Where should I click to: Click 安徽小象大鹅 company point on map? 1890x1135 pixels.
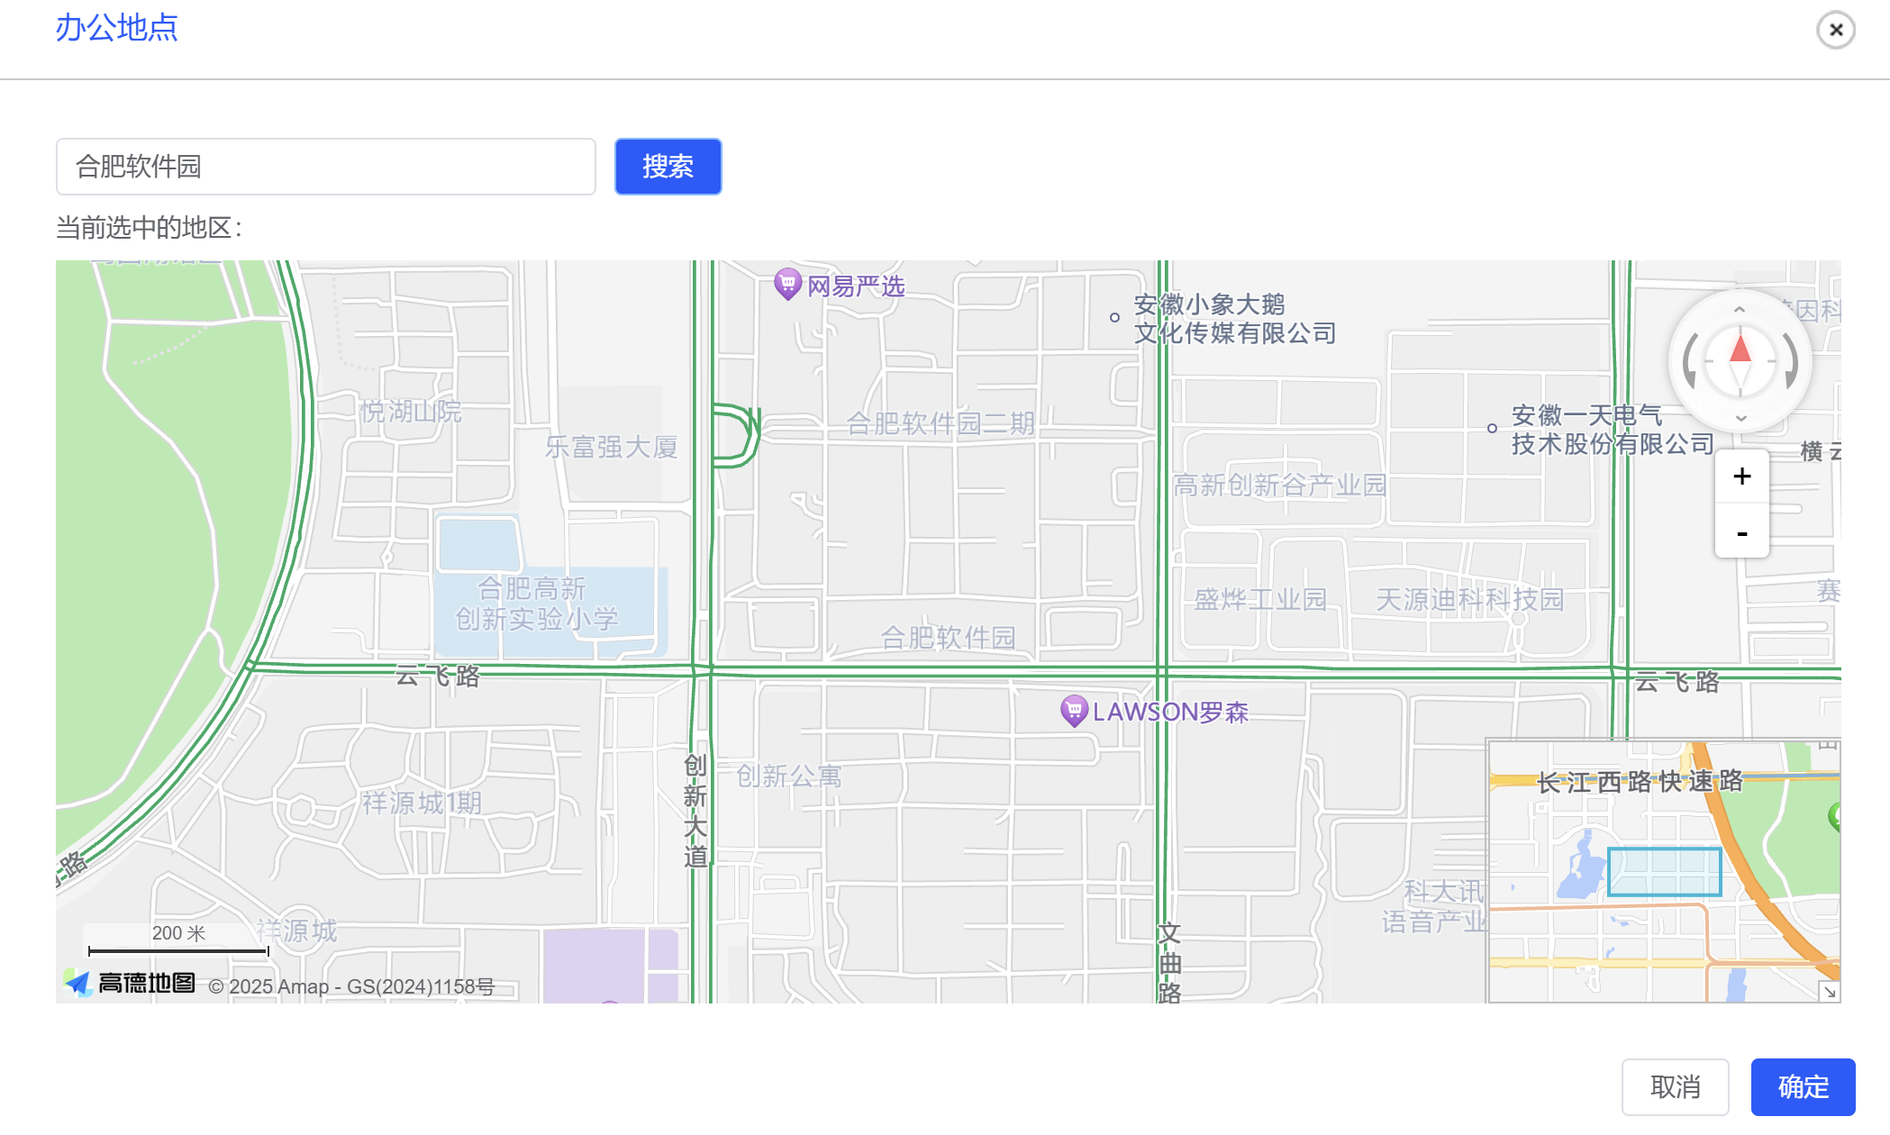1114,317
